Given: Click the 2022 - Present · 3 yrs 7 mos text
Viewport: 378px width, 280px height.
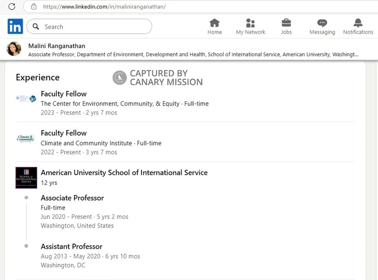Looking at the screenshot, I should point(79,152).
